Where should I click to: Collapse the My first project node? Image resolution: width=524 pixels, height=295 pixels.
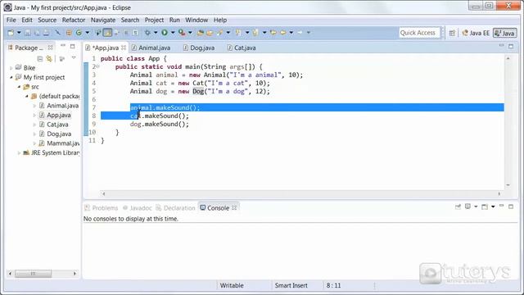click(11, 77)
